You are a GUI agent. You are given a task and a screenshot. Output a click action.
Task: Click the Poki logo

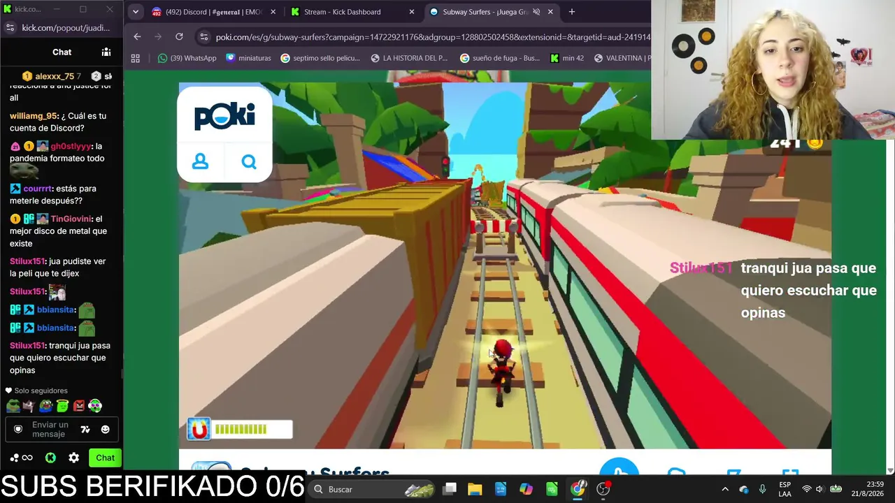pos(224,116)
